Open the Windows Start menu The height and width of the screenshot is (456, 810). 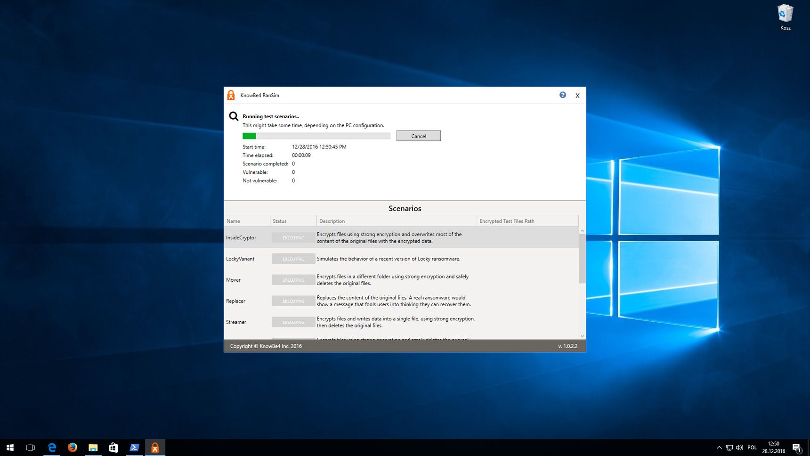pos(10,448)
